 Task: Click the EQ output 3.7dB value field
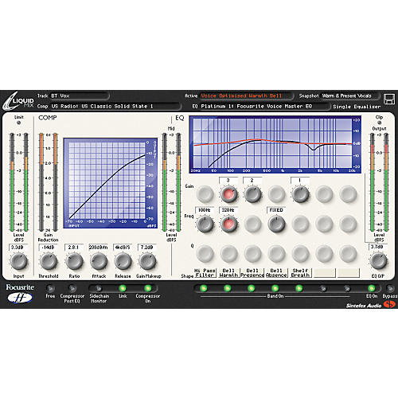click(377, 247)
